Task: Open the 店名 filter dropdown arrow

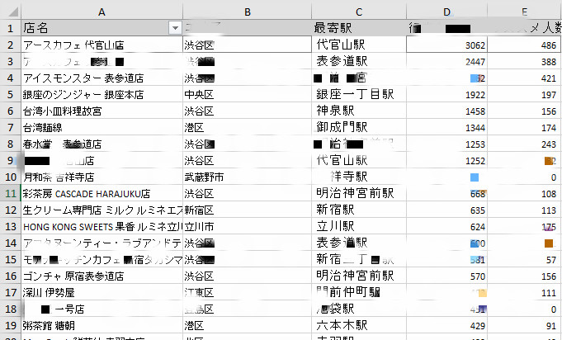Action: pyautogui.click(x=175, y=28)
